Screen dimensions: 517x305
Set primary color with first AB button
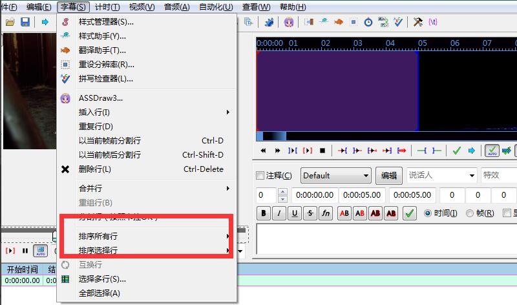tap(344, 213)
